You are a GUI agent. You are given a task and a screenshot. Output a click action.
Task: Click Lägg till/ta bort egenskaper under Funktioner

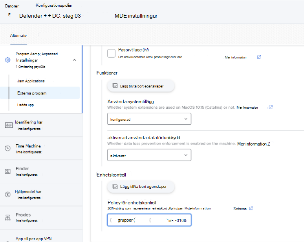click(141, 86)
